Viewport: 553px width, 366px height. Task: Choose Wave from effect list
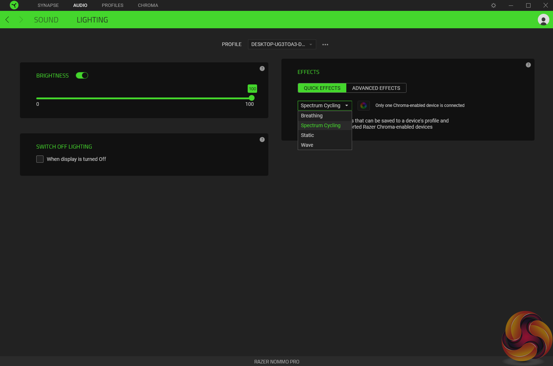pyautogui.click(x=325, y=145)
